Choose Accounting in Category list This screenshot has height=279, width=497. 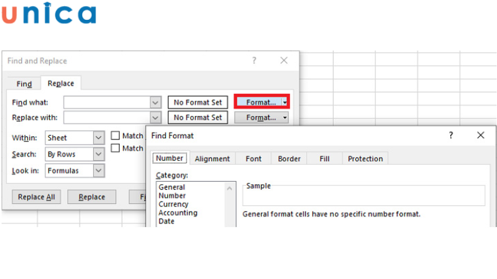[178, 213]
